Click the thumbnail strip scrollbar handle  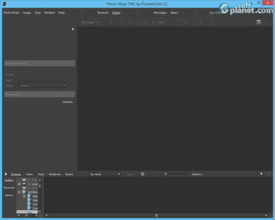point(157,216)
